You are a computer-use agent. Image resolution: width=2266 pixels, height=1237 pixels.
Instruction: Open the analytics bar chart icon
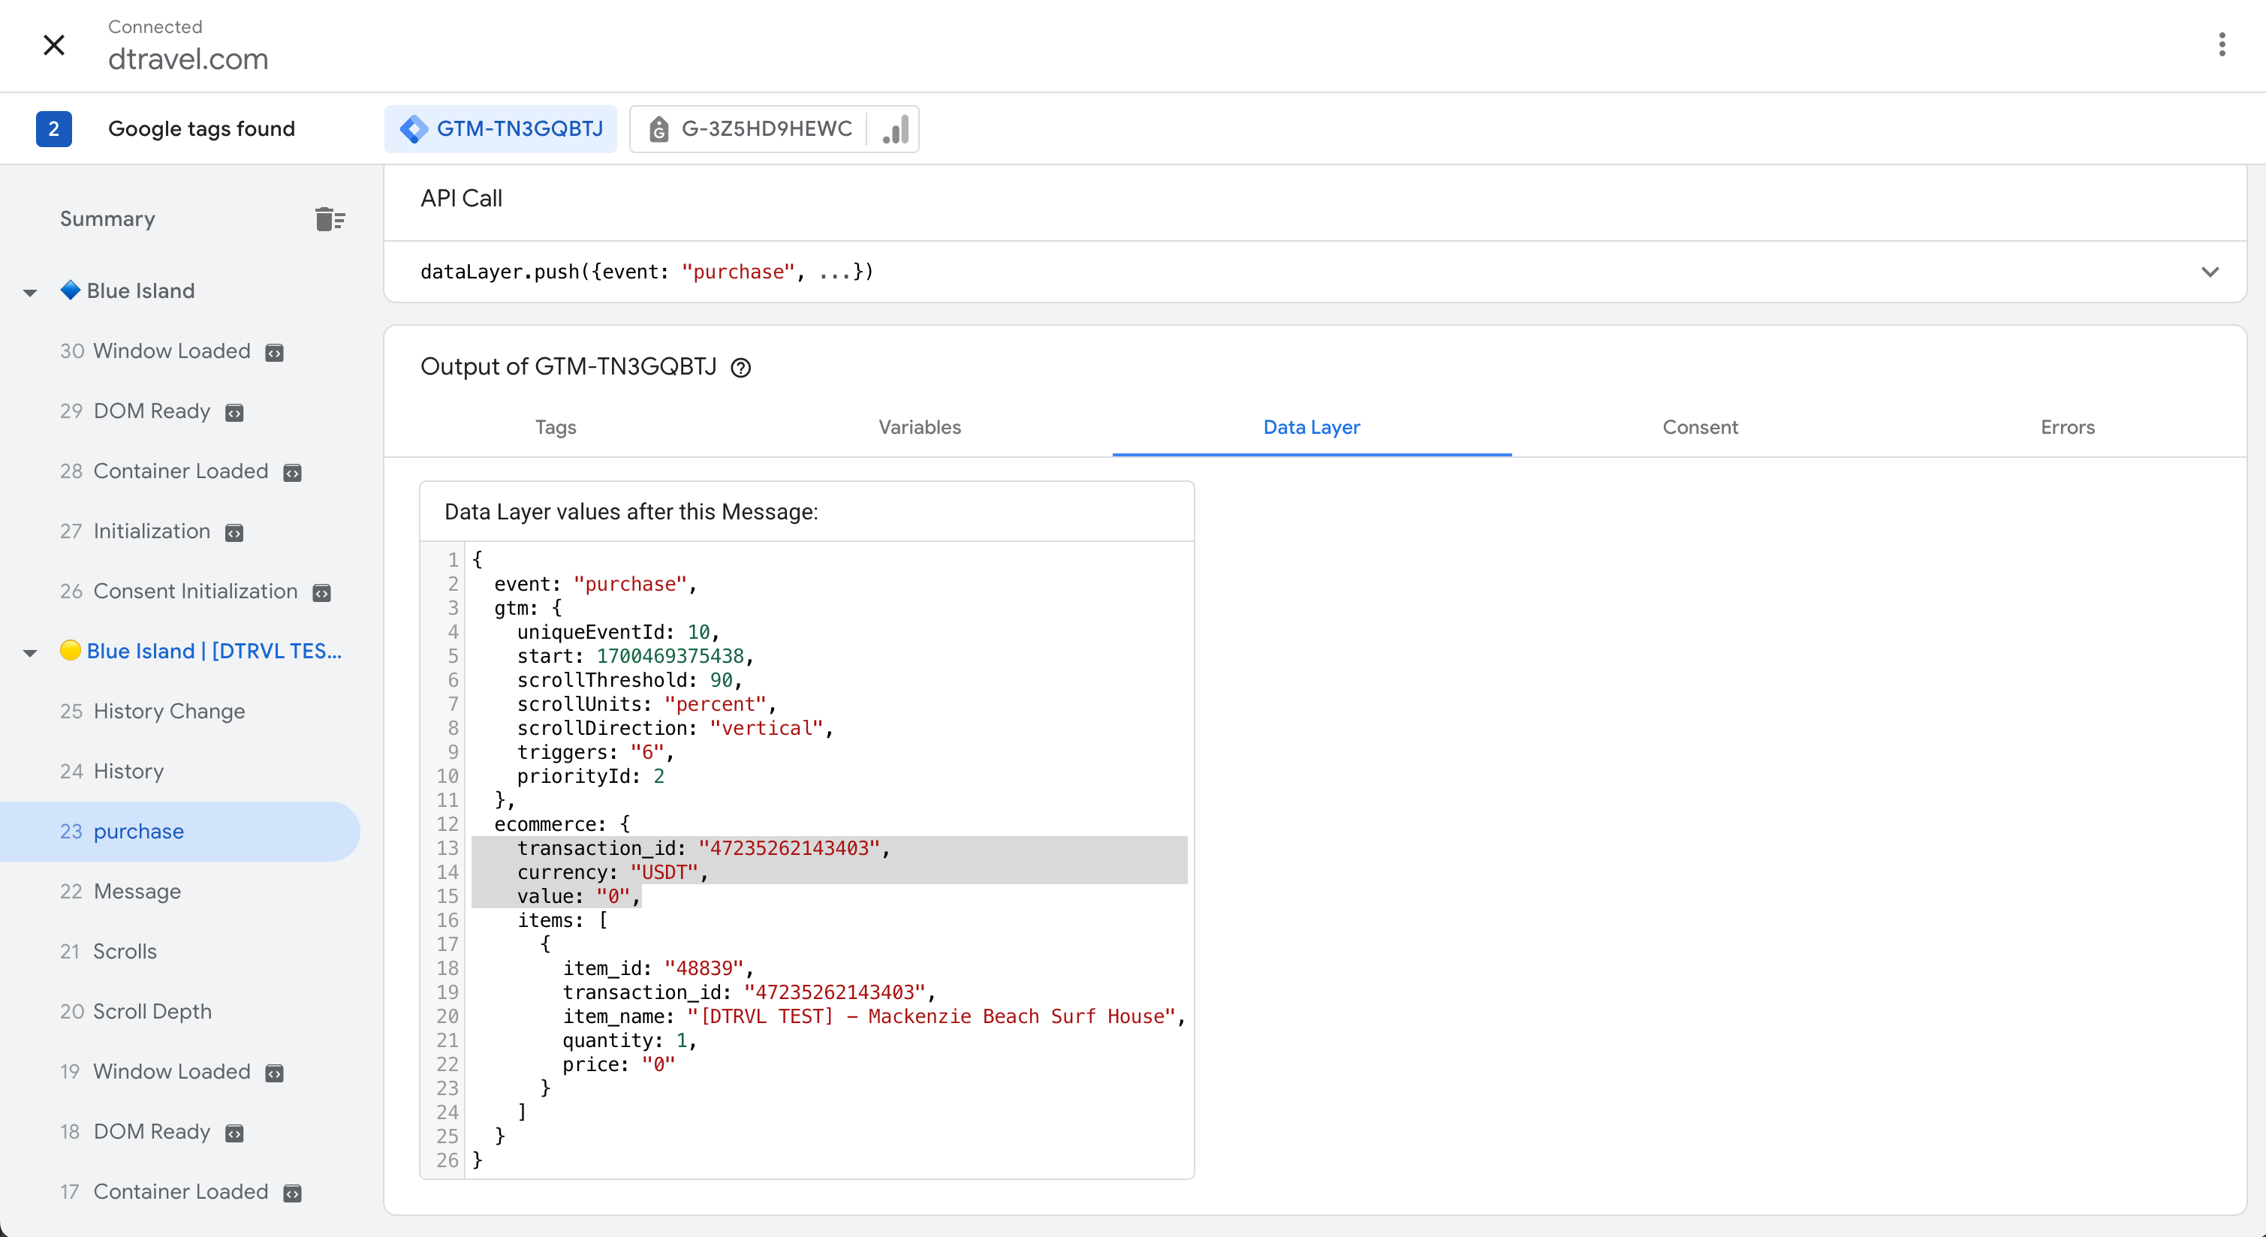895,129
